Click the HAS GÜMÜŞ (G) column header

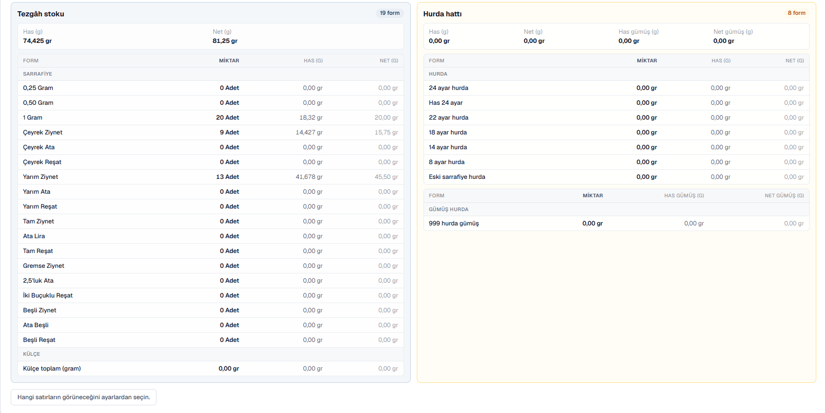[x=684, y=196]
